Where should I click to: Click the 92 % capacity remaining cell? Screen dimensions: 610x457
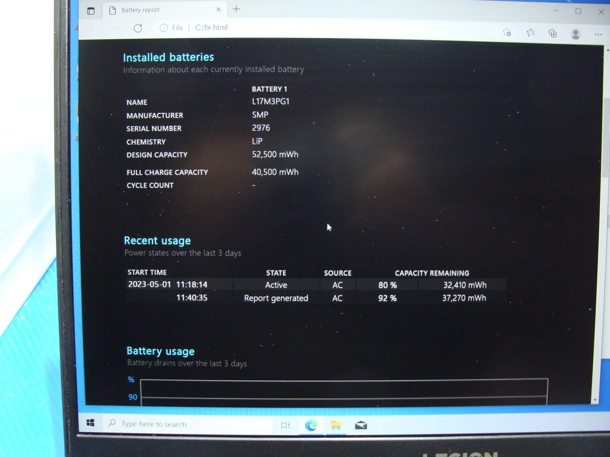pos(387,298)
